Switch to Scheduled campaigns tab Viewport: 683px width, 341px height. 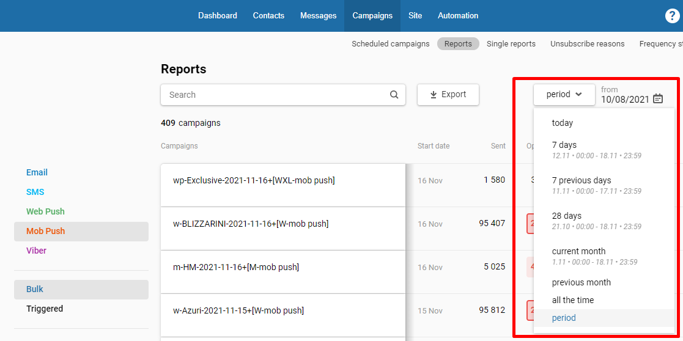[390, 44]
